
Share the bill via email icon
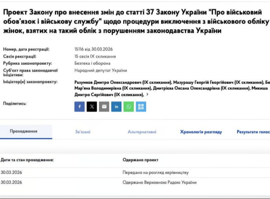coord(104,107)
